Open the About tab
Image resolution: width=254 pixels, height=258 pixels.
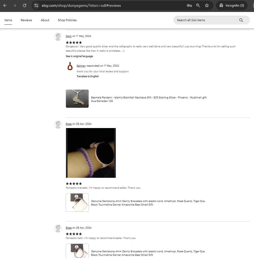coord(45,20)
